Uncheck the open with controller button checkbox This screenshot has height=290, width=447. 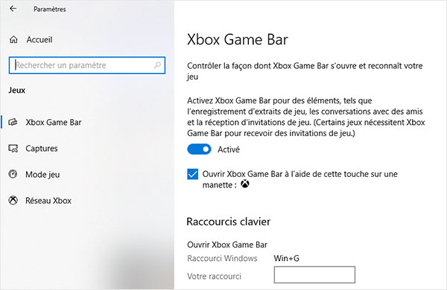pos(193,174)
